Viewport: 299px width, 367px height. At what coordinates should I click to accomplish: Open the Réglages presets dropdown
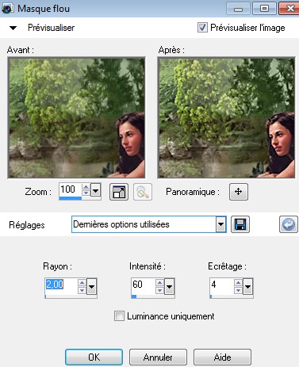click(220, 224)
